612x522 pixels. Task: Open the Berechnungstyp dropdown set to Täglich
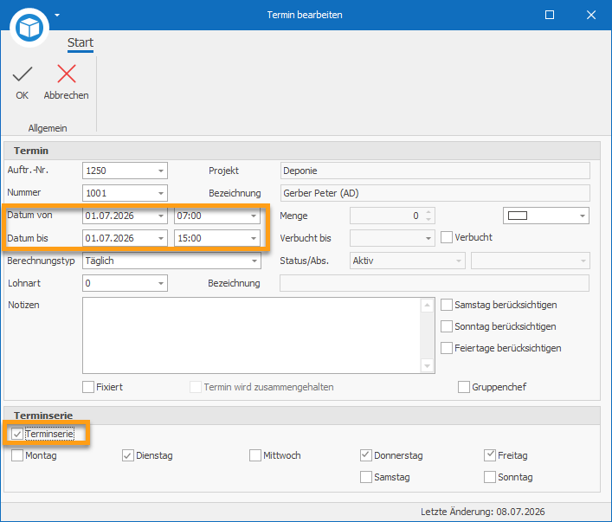(254, 261)
